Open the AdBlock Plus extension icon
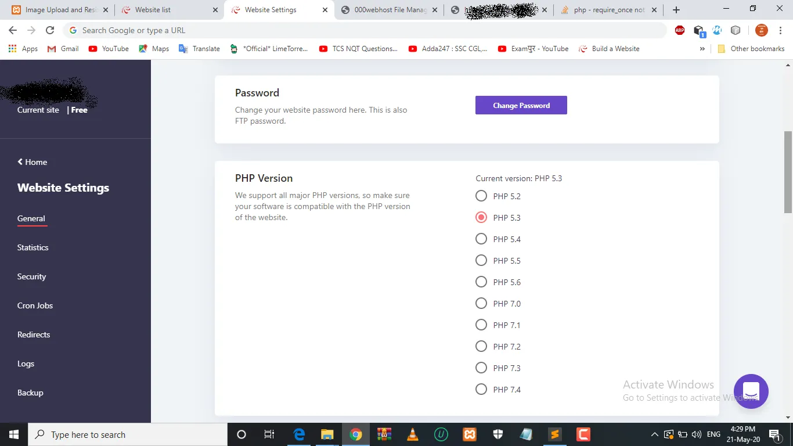This screenshot has height=446, width=793. coord(680,30)
